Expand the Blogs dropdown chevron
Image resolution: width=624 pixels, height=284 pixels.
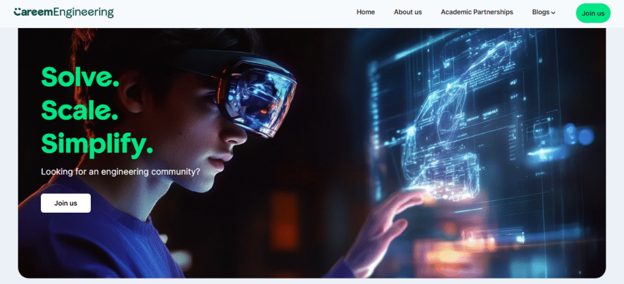pos(553,13)
